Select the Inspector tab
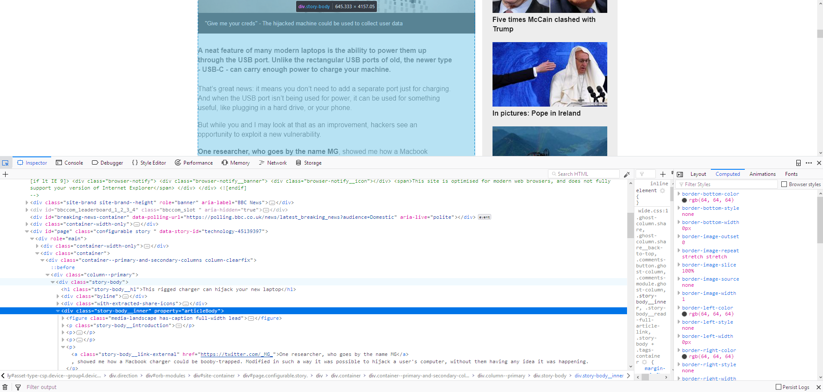Screen dimensions: 823x392 click(x=32, y=163)
